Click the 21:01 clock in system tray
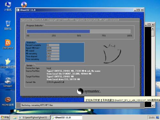The image size is (160, 120). [x=152, y=117]
